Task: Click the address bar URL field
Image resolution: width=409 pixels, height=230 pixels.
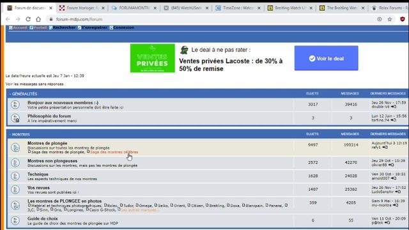Action: point(209,19)
